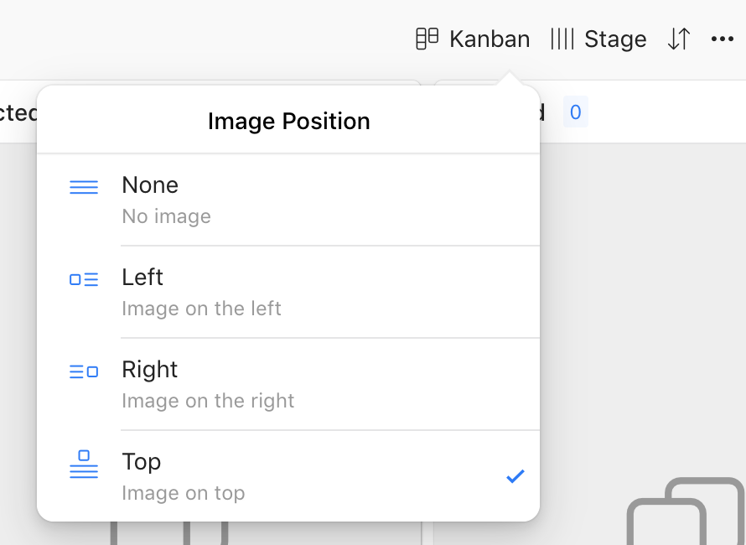Open the Kanban view dropdown

coord(473,39)
